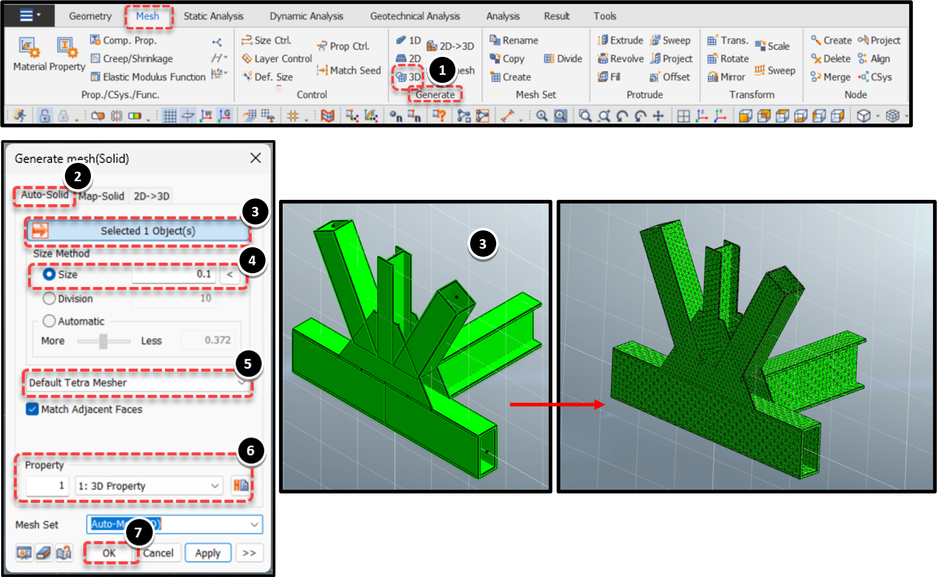Image resolution: width=937 pixels, height=577 pixels.
Task: Click the Apply button
Action: 208,553
